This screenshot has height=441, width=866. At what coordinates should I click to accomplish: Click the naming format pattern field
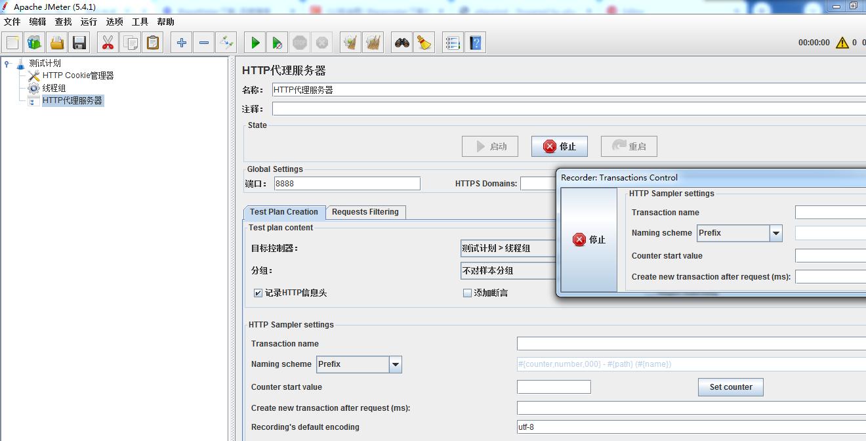click(x=691, y=364)
